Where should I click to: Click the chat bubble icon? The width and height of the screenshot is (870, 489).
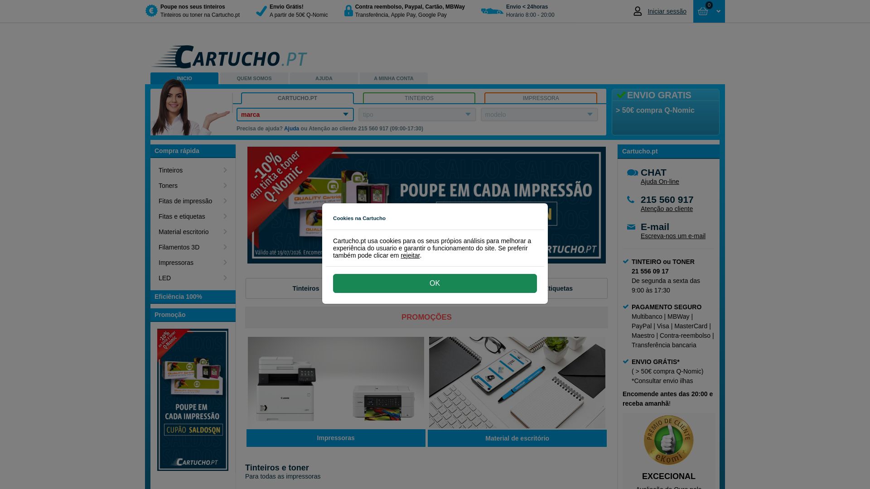point(633,173)
